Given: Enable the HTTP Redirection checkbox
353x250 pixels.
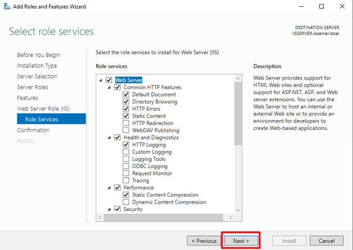Looking at the screenshot, I should (x=126, y=123).
